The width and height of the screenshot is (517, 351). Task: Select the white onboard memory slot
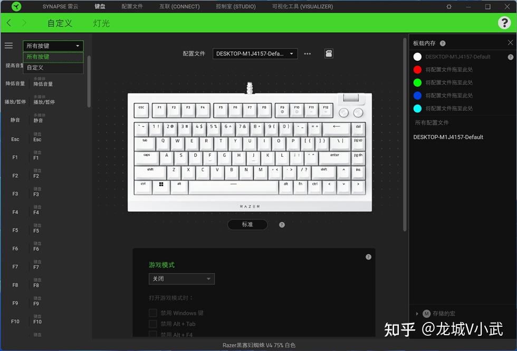[x=417, y=57]
